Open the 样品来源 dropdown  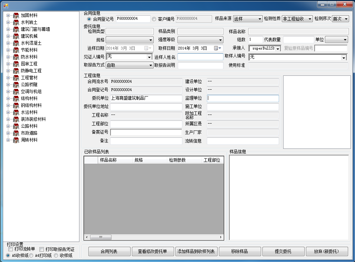click(x=248, y=19)
